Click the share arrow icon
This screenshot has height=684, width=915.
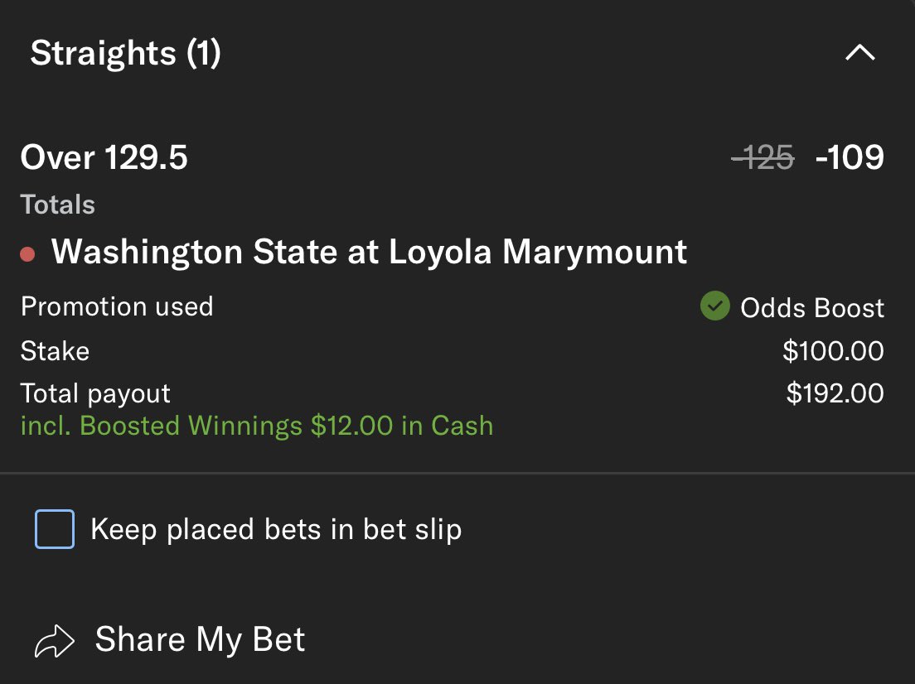[x=55, y=641]
